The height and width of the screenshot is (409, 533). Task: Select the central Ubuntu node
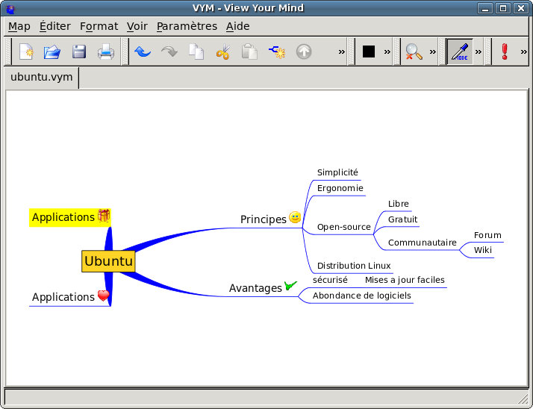(108, 261)
